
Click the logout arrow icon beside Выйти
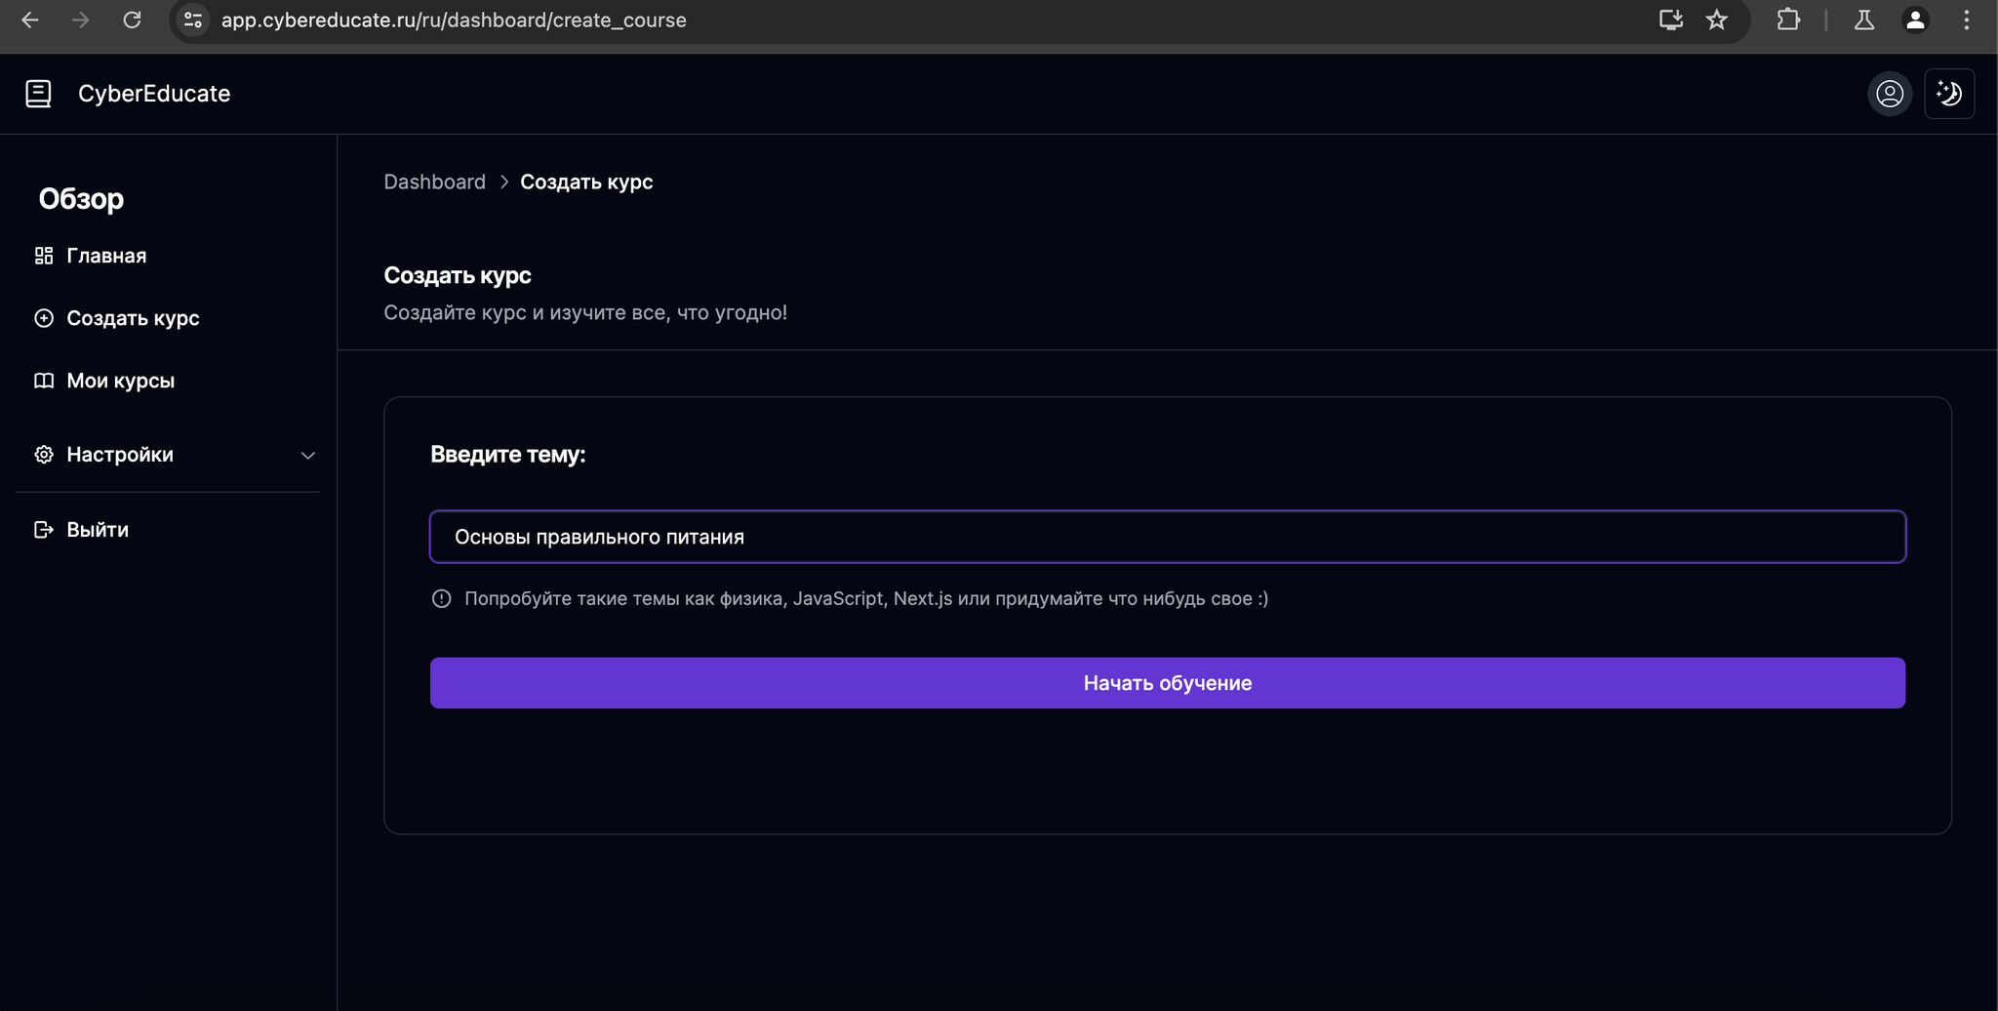pyautogui.click(x=44, y=530)
